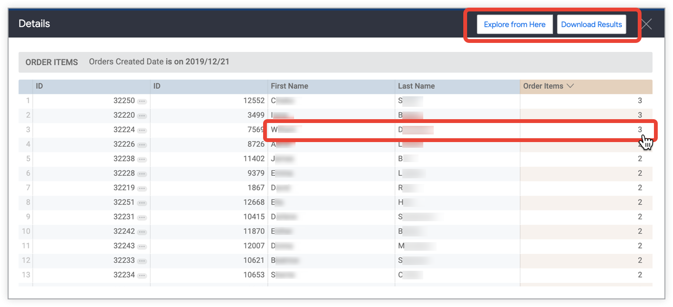Sort by the Last Name column header

click(x=416, y=86)
